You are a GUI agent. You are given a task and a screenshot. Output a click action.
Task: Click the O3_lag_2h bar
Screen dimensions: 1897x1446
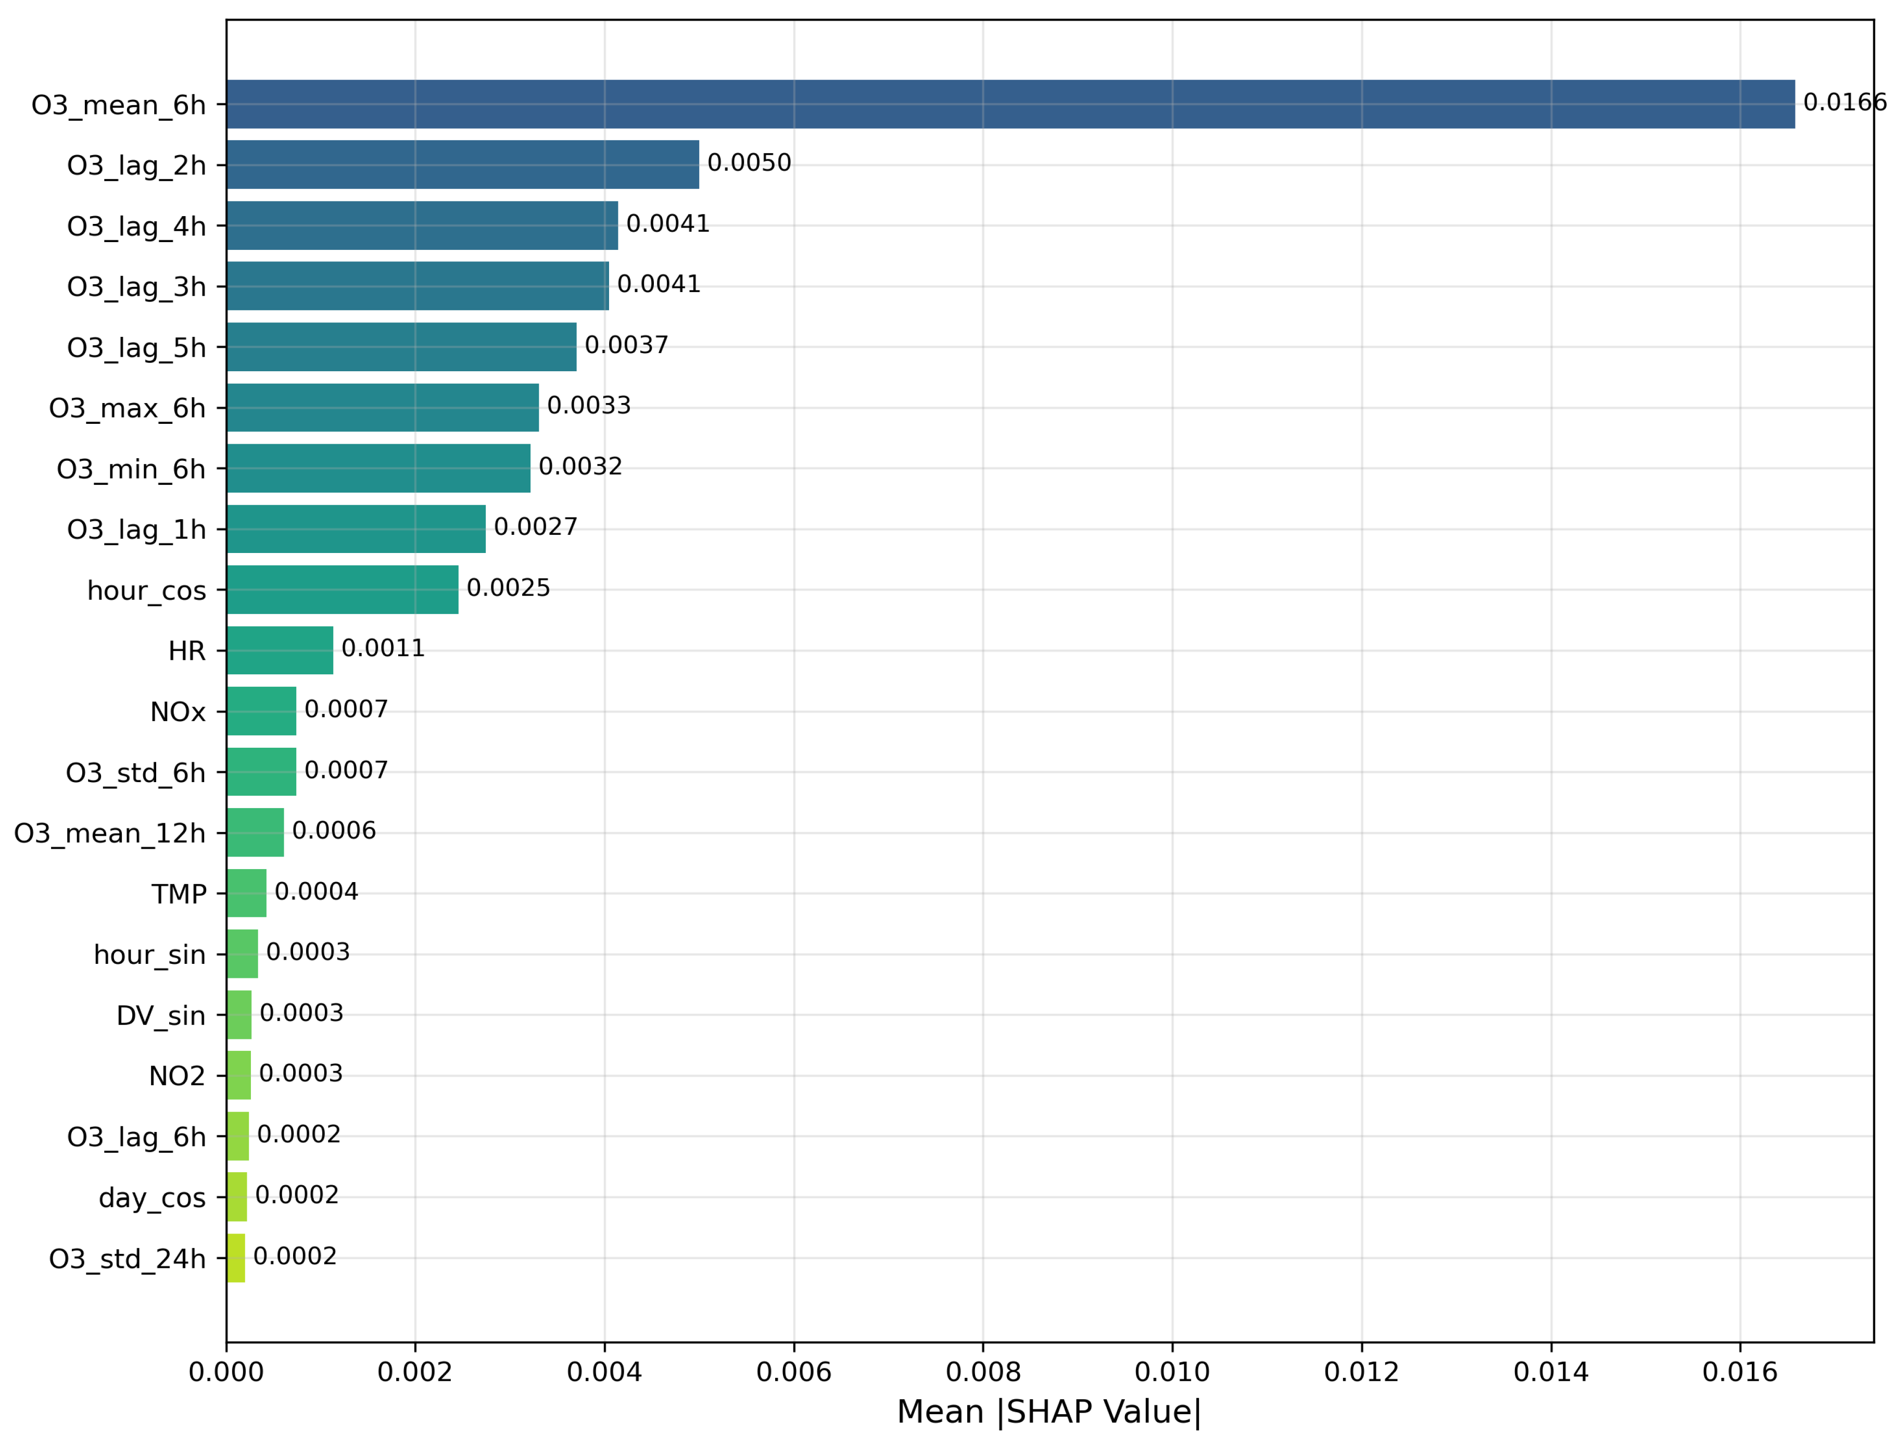pyautogui.click(x=463, y=165)
